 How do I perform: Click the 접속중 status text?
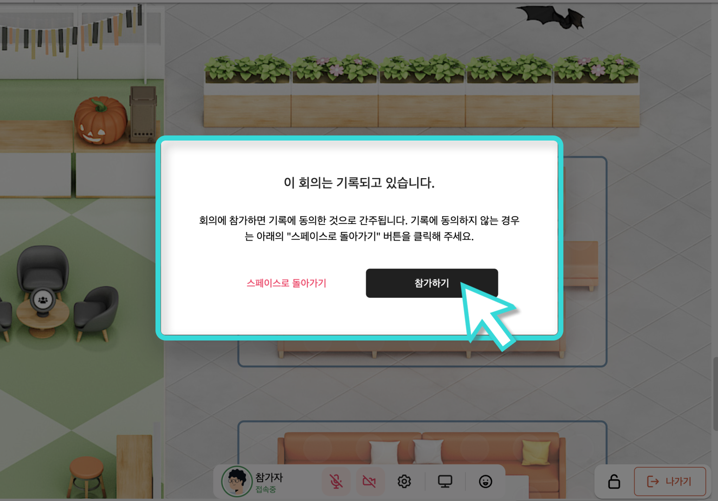coord(265,489)
